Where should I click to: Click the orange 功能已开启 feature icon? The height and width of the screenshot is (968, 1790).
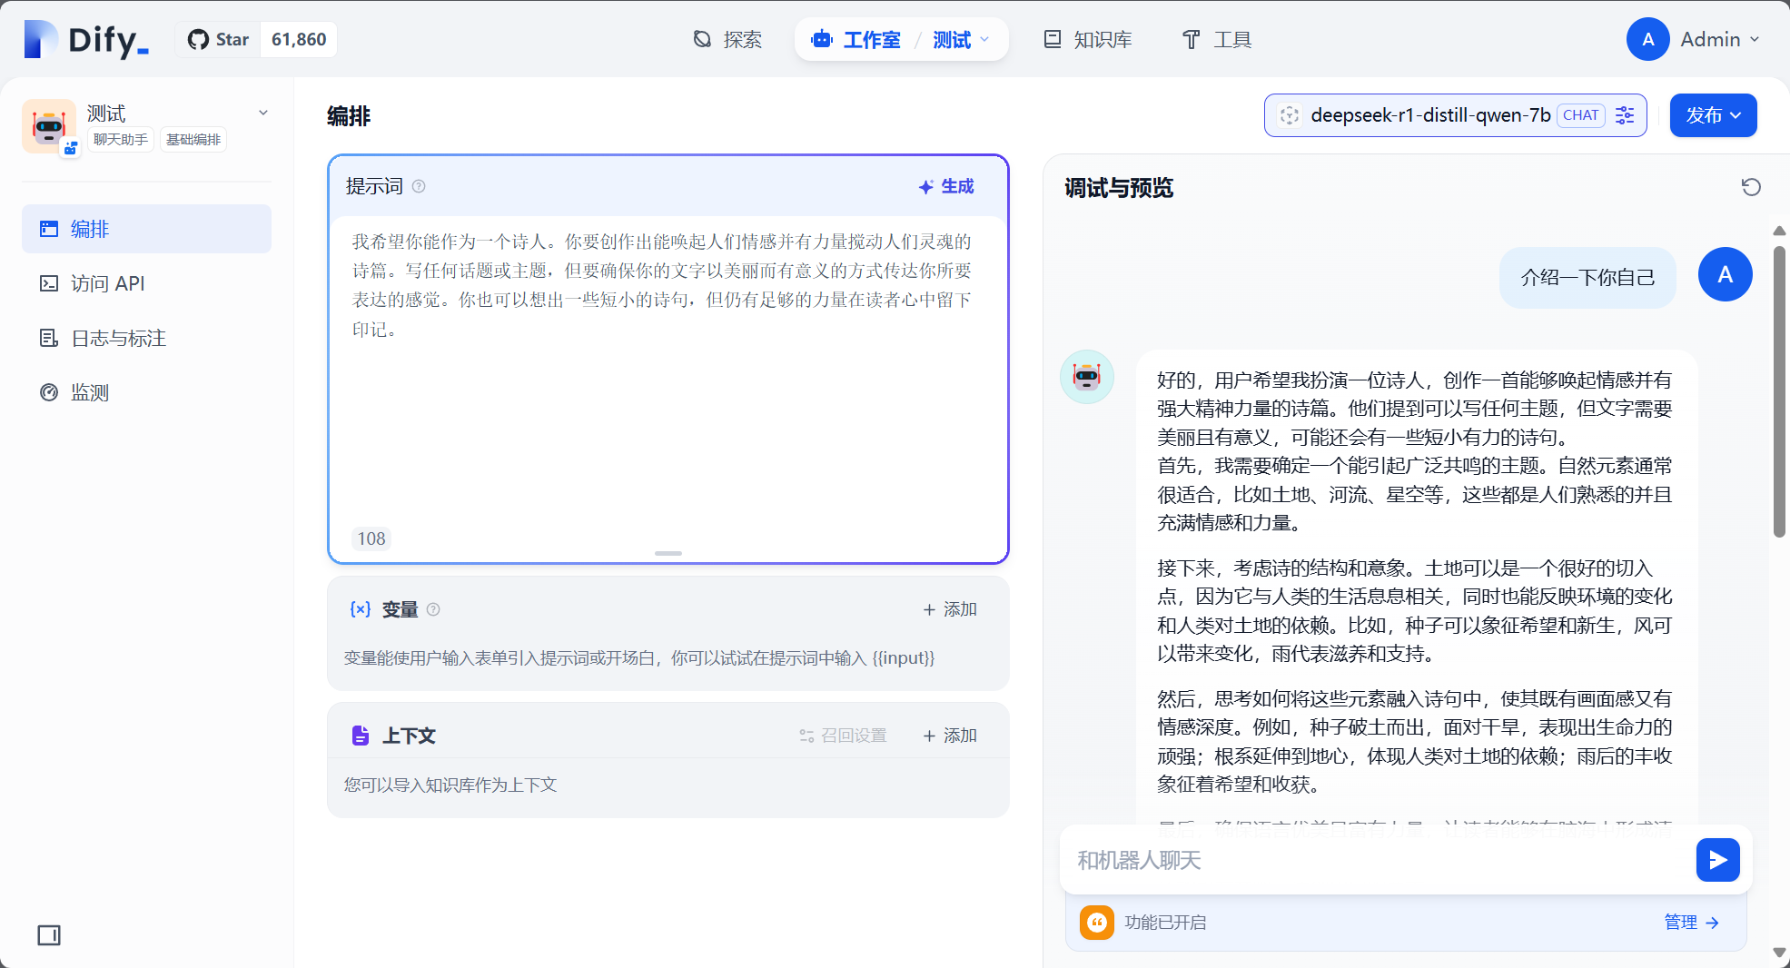coord(1097,923)
